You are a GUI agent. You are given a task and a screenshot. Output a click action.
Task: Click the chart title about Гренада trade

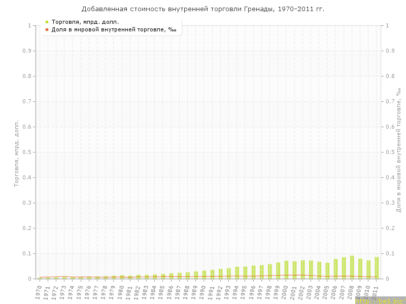tap(203, 9)
